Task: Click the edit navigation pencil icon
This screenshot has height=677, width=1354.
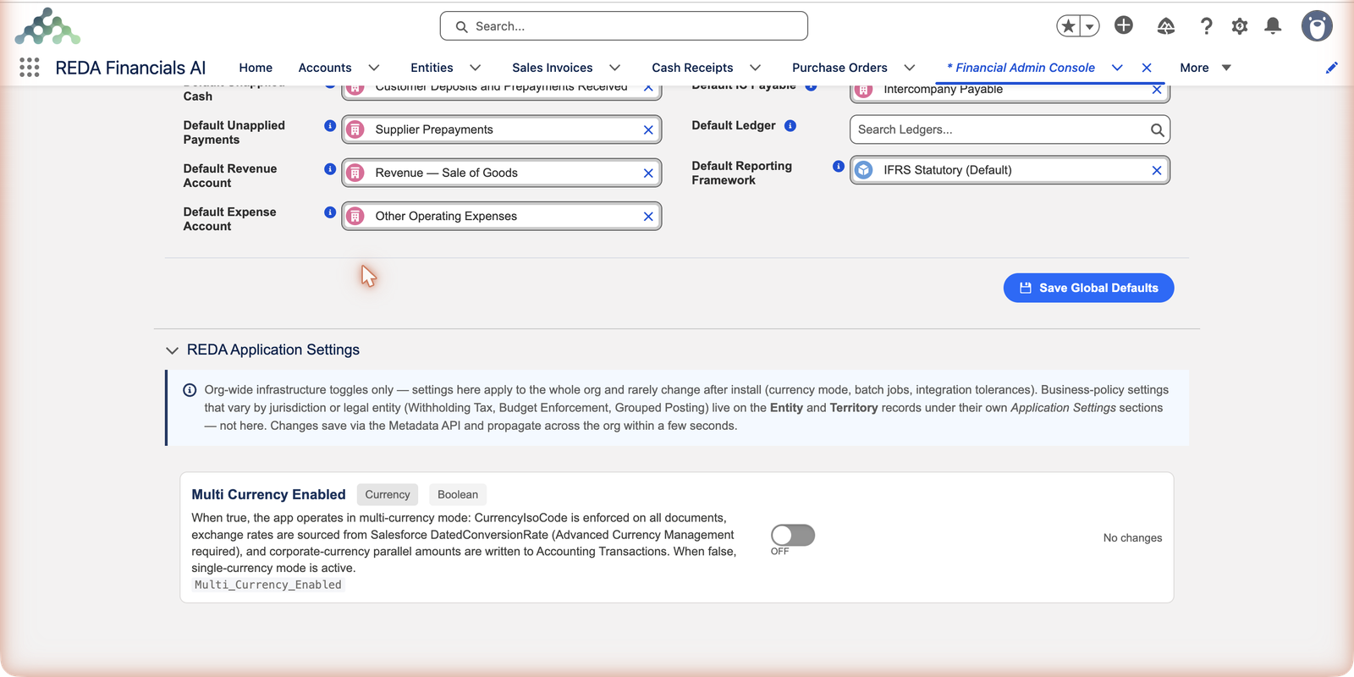Action: point(1332,68)
